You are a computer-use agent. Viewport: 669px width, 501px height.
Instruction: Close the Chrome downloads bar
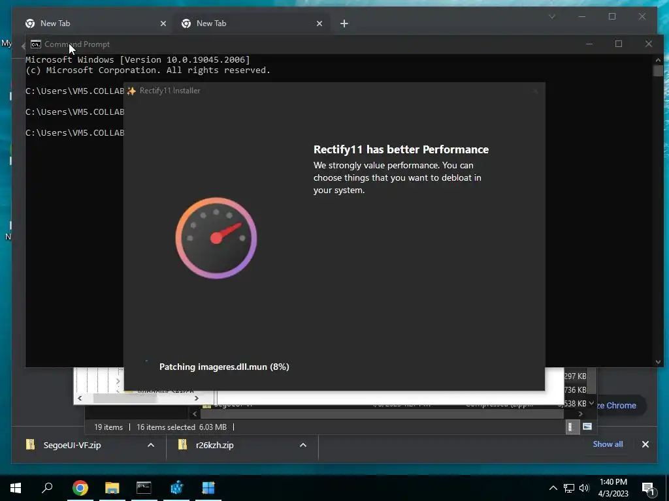point(645,444)
